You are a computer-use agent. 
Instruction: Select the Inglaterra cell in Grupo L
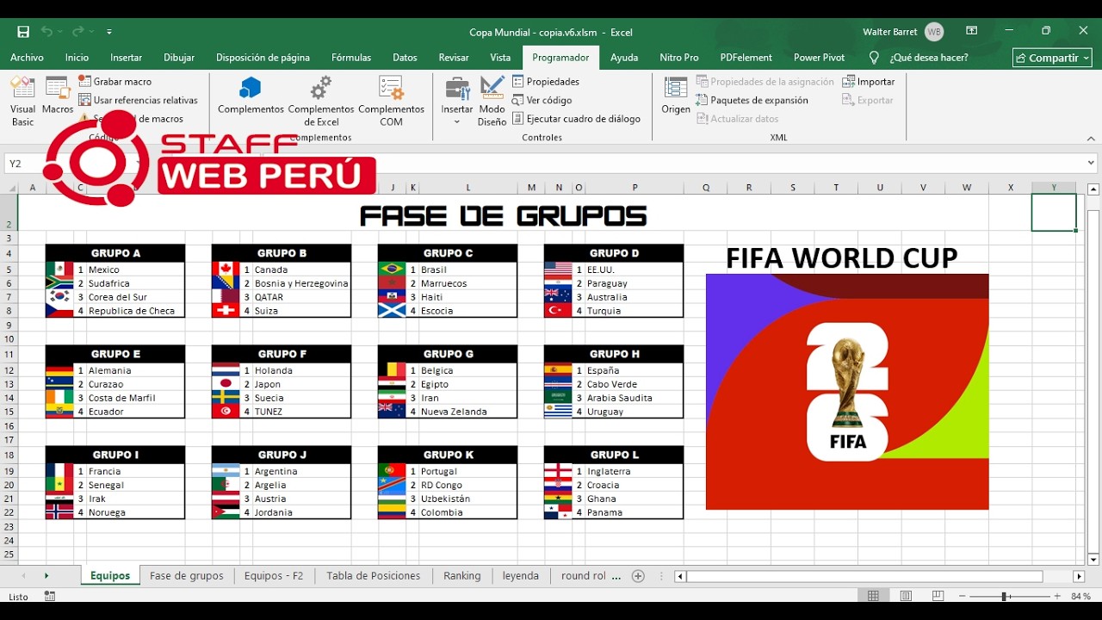tap(635, 471)
